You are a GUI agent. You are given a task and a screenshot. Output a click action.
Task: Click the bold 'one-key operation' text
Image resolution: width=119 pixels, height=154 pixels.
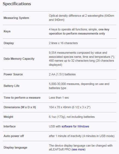point(79,32)
